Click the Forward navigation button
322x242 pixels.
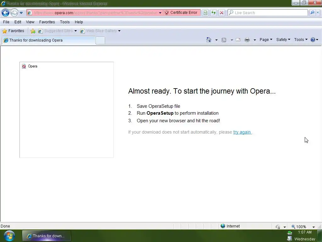14,13
